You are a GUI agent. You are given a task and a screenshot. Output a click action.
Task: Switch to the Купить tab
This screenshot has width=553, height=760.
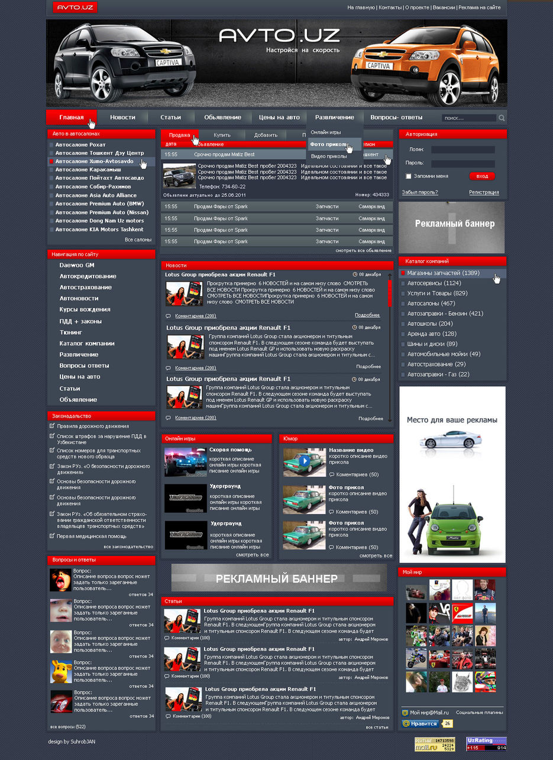pyautogui.click(x=222, y=135)
